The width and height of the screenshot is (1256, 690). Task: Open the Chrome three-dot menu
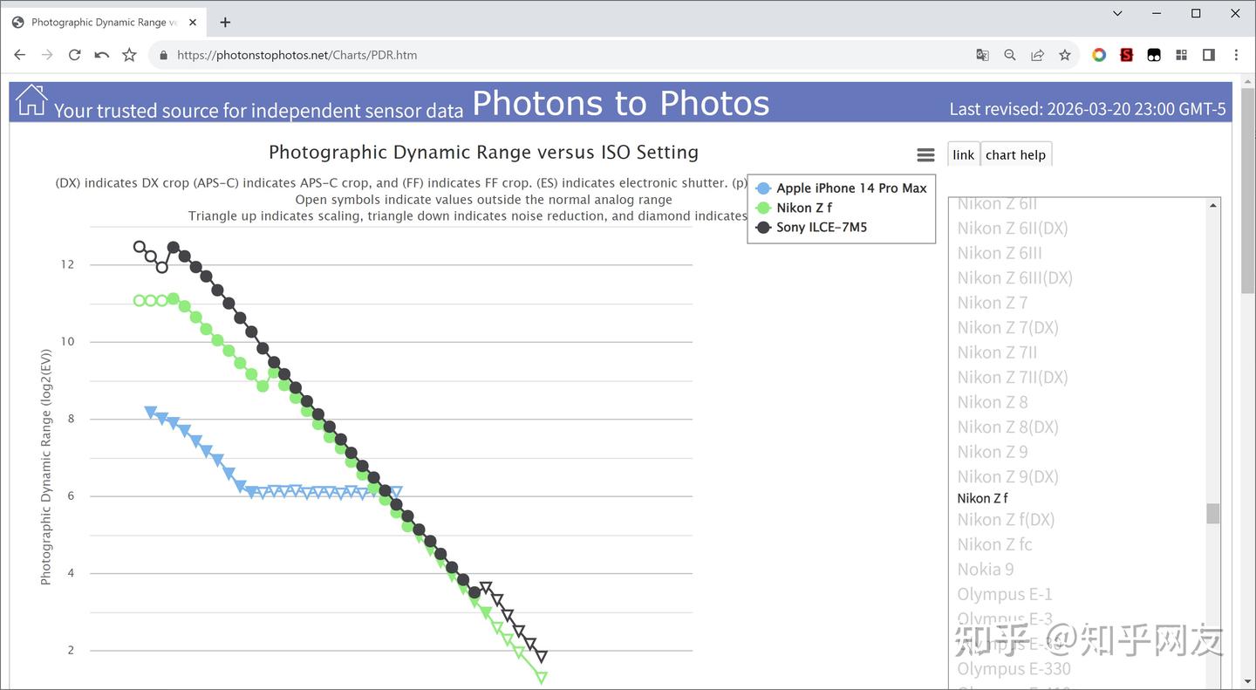point(1236,55)
